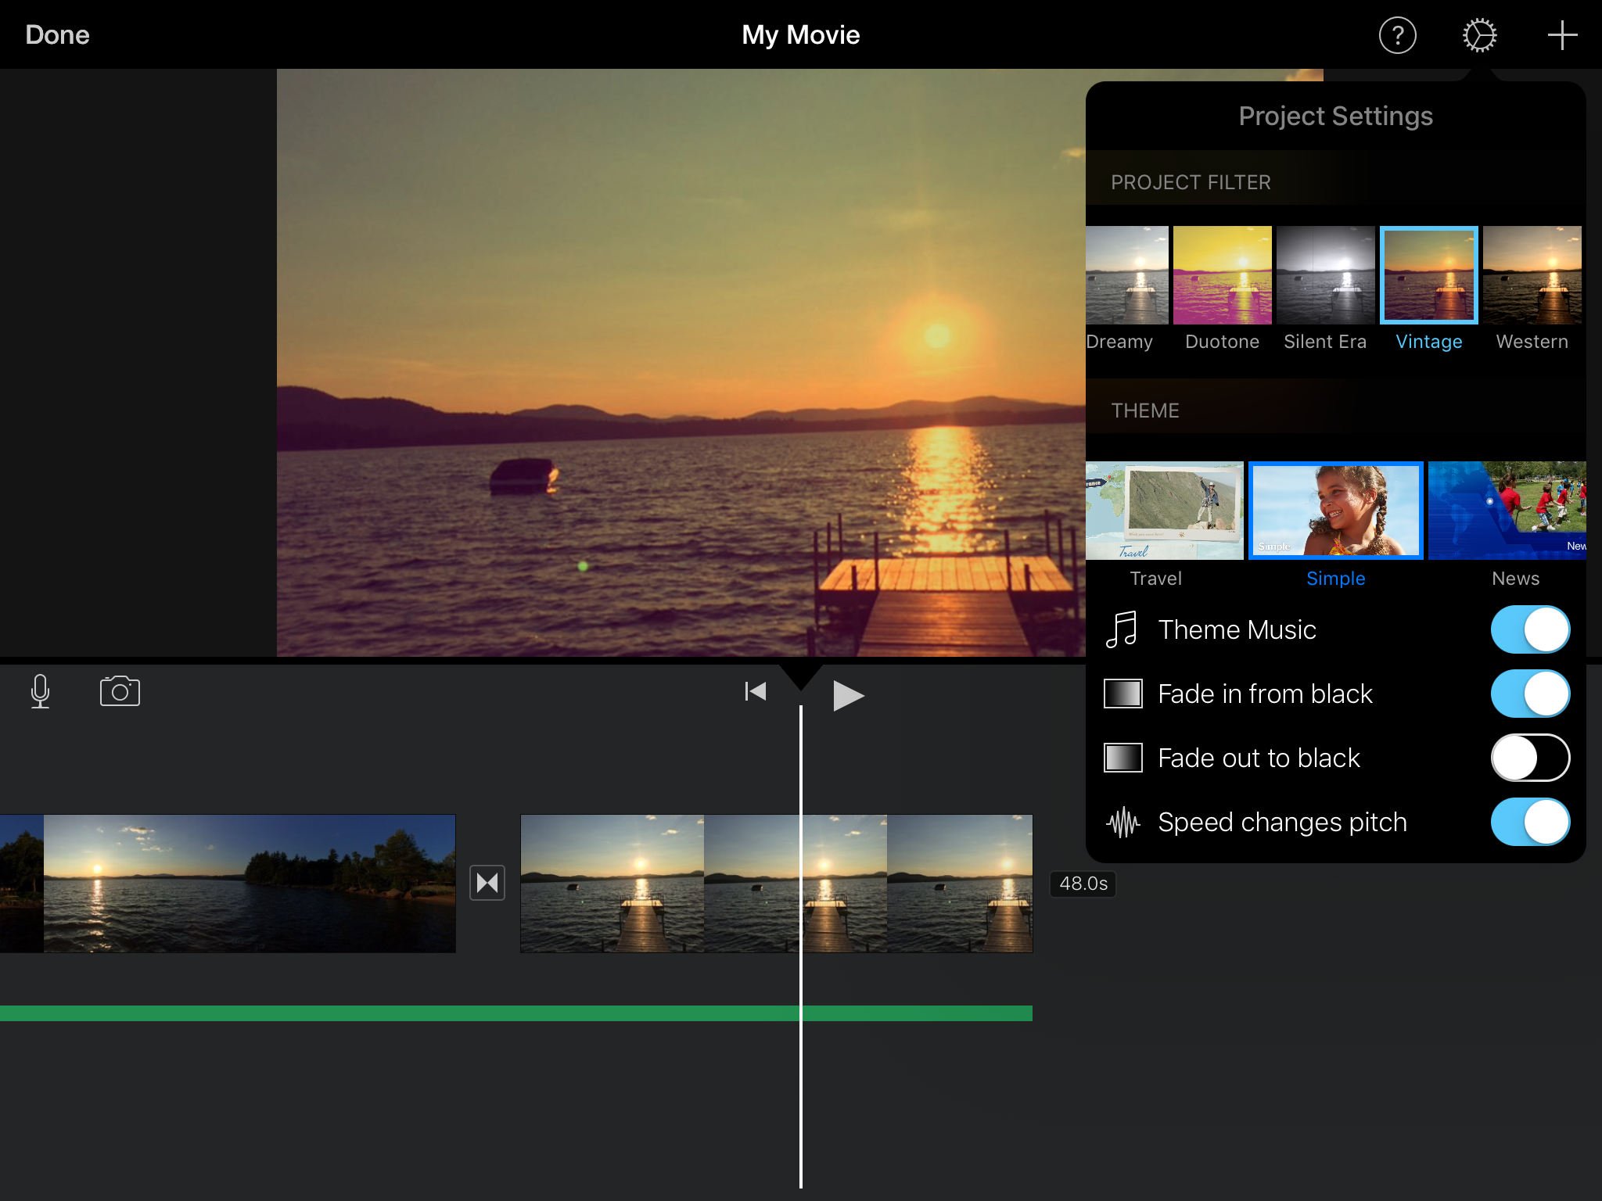Enable Fade out to black

(x=1529, y=758)
